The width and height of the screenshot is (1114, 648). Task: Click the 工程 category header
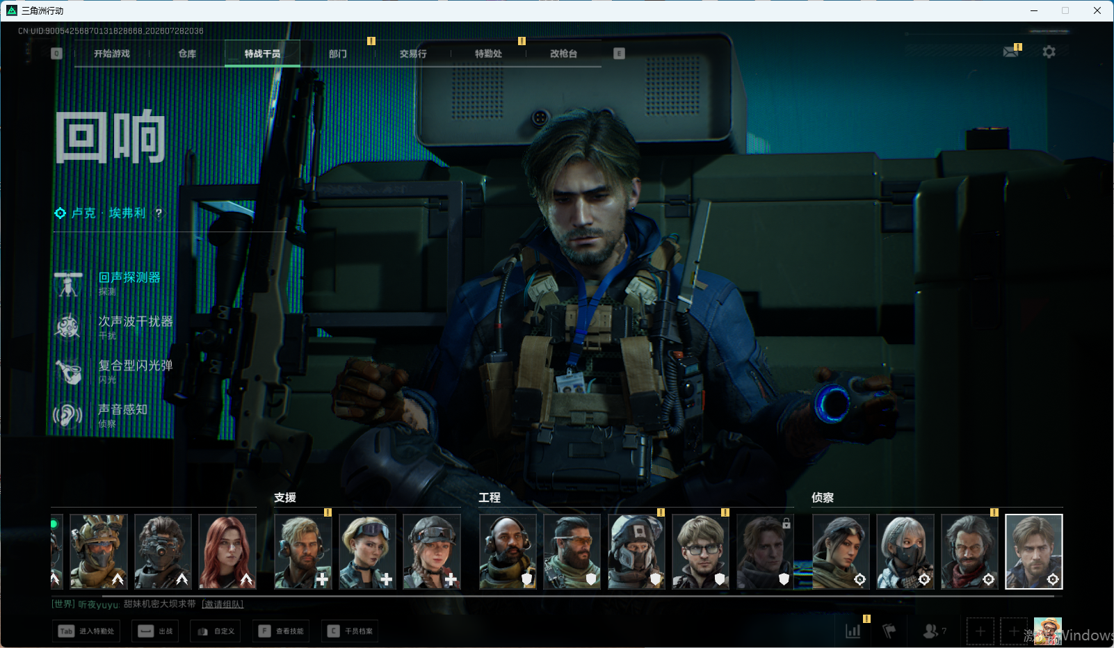click(x=490, y=498)
